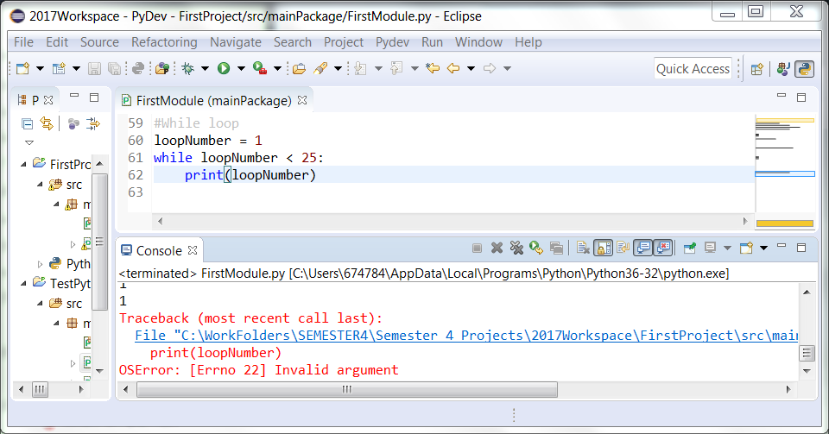The width and height of the screenshot is (829, 434).
Task: Click the yellow warning marker in overview ruler
Action: (785, 223)
